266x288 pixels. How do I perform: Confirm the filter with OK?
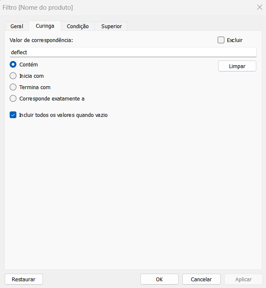pos(159,279)
